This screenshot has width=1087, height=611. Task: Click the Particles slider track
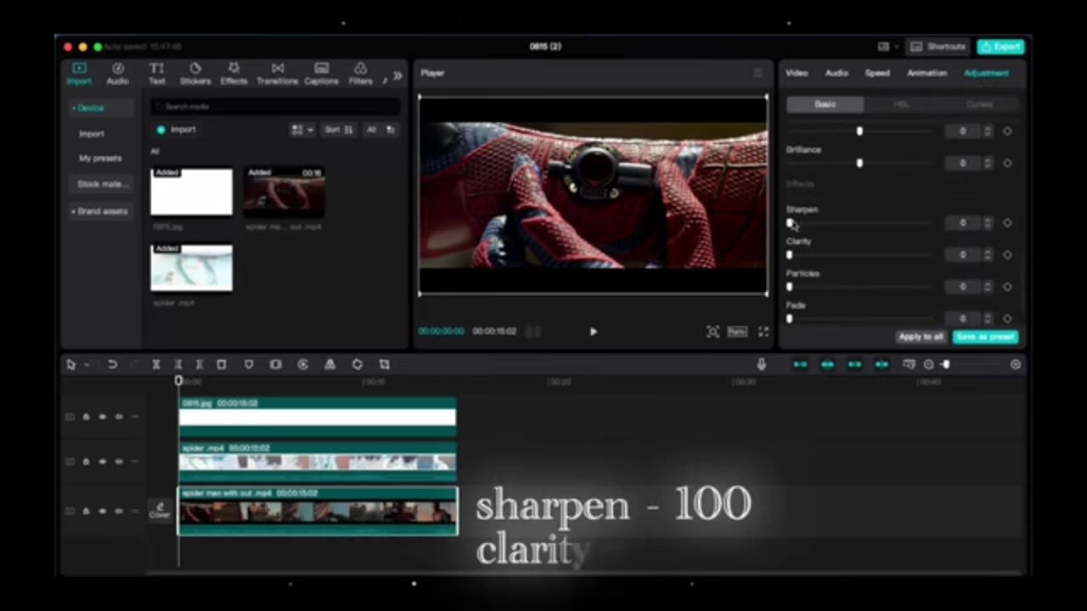(859, 287)
